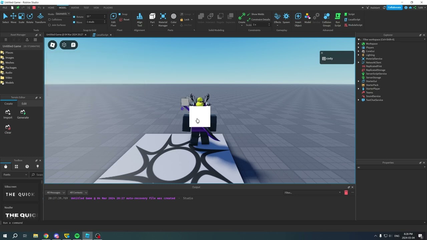This screenshot has height=240, width=427.
Task: Create a constraint with Create icon
Action: pyautogui.click(x=242, y=18)
